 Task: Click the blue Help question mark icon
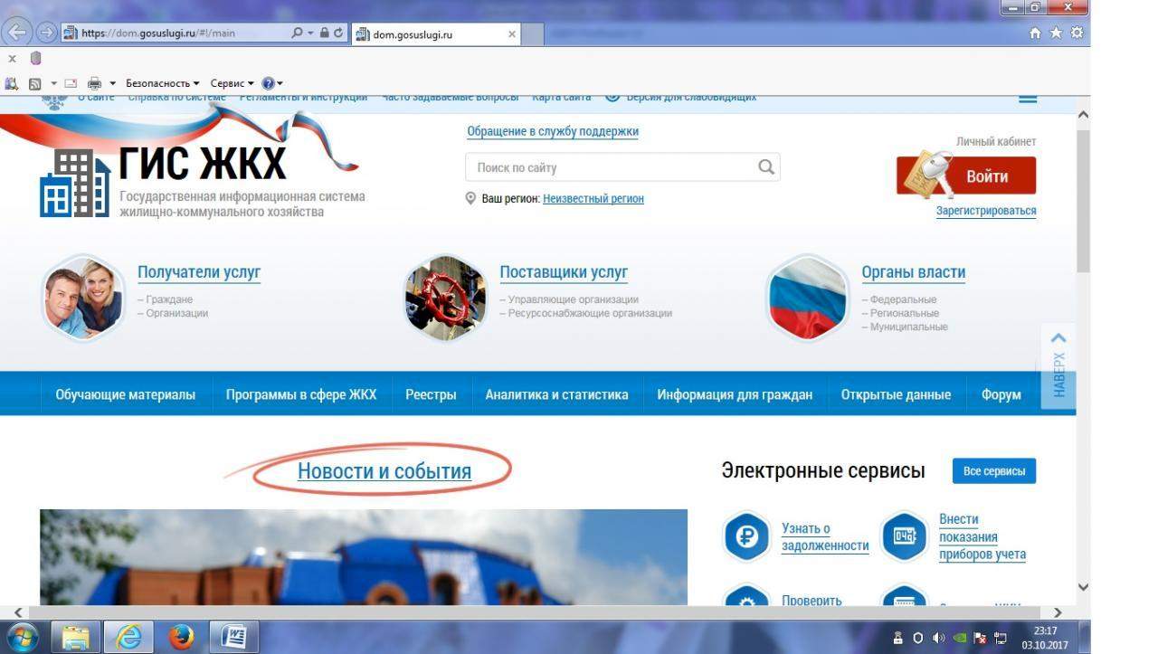(268, 83)
